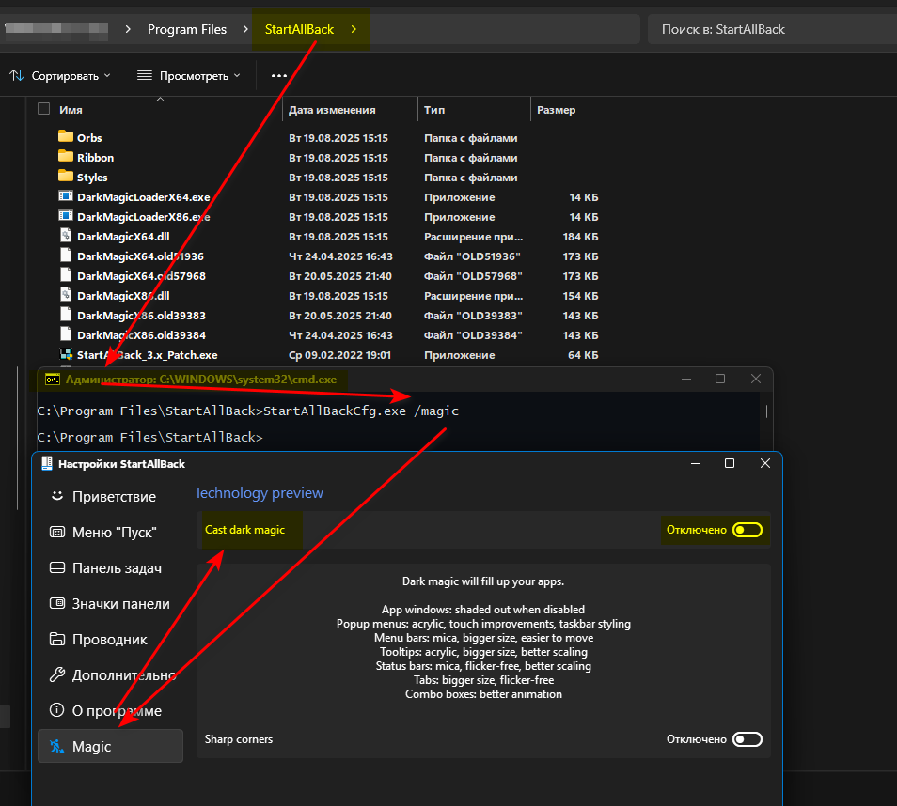897x806 pixels.
Task: Click the StartAllBack settings window title icon
Action: click(47, 464)
